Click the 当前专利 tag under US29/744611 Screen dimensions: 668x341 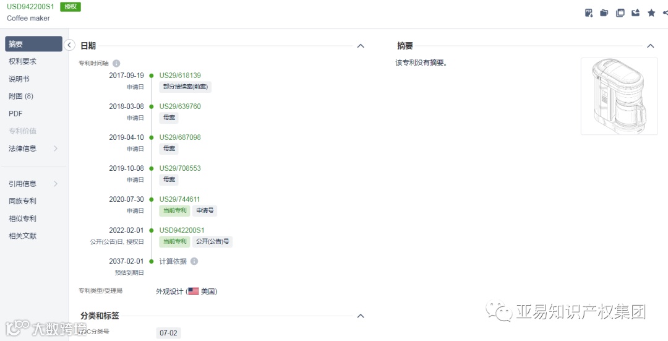(174, 210)
